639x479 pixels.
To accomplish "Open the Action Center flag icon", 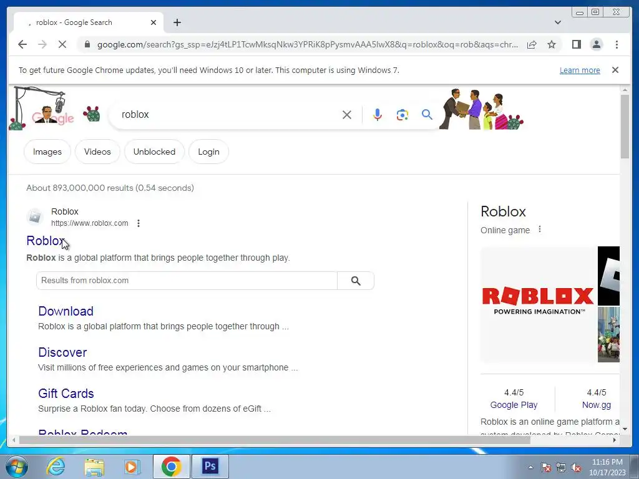I will (x=546, y=467).
